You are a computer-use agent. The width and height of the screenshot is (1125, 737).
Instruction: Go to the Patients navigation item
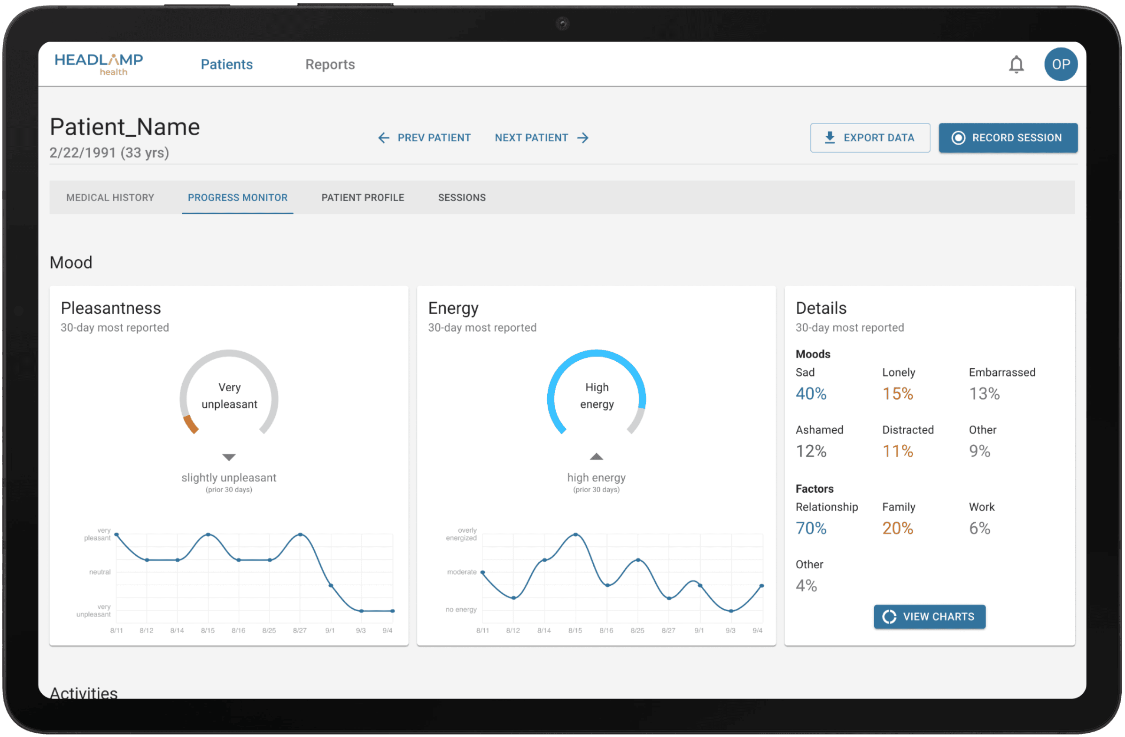point(226,64)
